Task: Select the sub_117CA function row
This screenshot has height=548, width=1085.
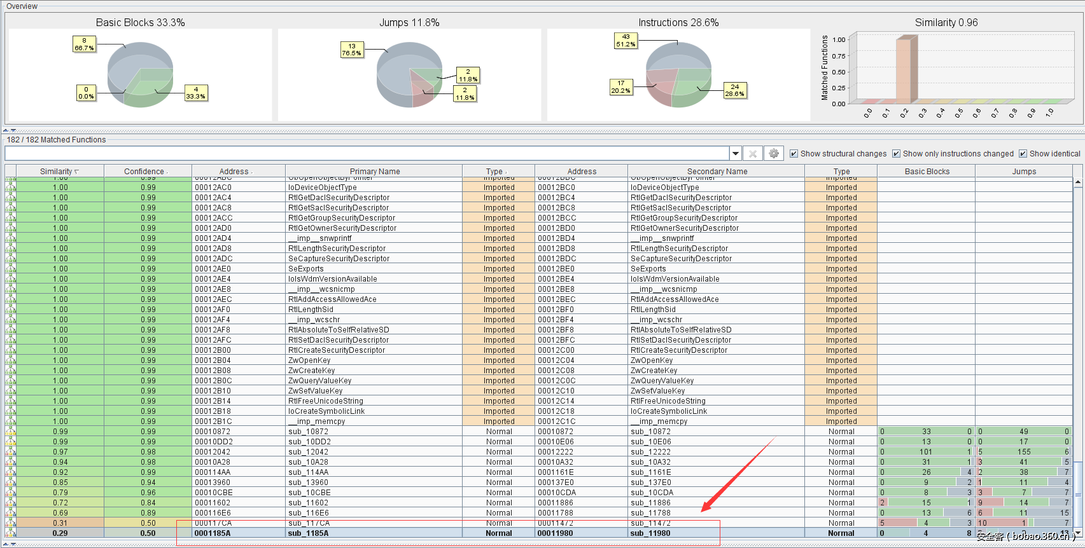Action: pos(374,523)
